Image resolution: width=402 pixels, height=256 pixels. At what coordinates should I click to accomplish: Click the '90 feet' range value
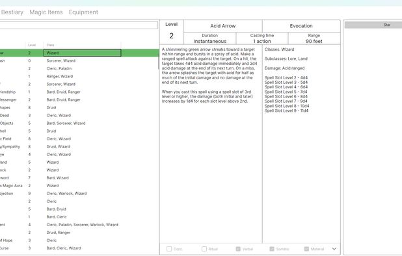pos(314,41)
